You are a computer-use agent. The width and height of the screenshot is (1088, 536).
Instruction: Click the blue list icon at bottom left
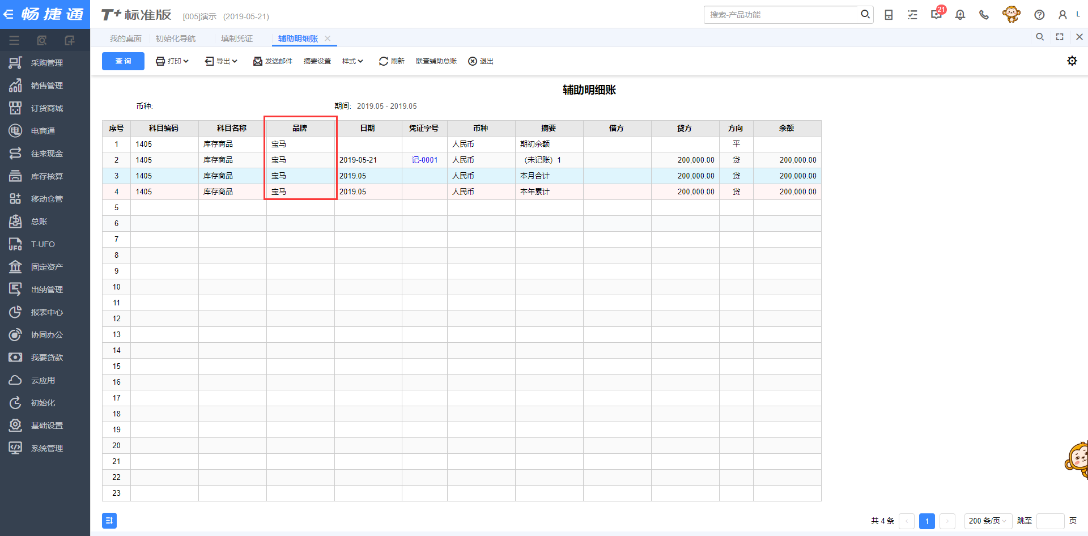pyautogui.click(x=109, y=521)
